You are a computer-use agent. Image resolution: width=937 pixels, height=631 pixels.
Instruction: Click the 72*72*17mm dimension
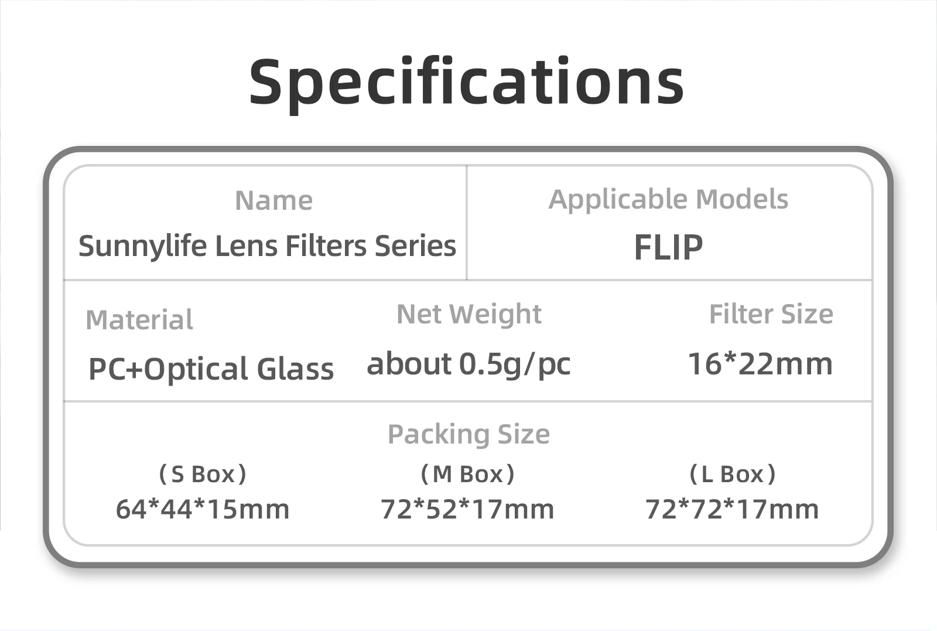[732, 509]
